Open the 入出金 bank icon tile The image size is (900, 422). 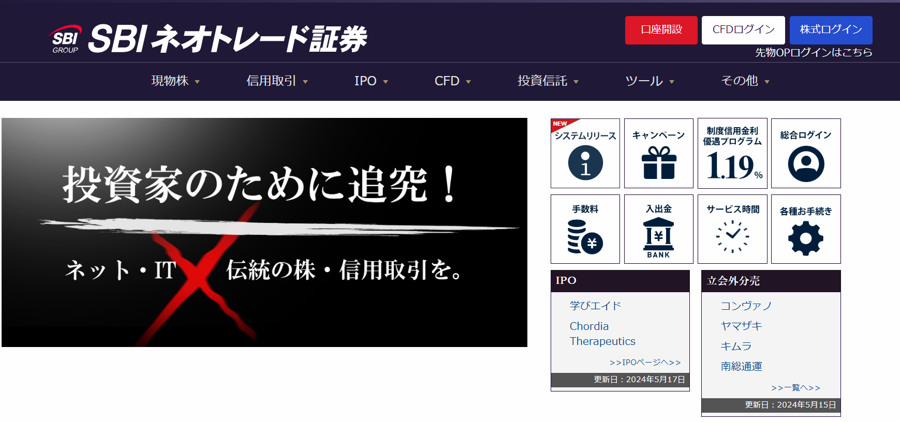[659, 229]
